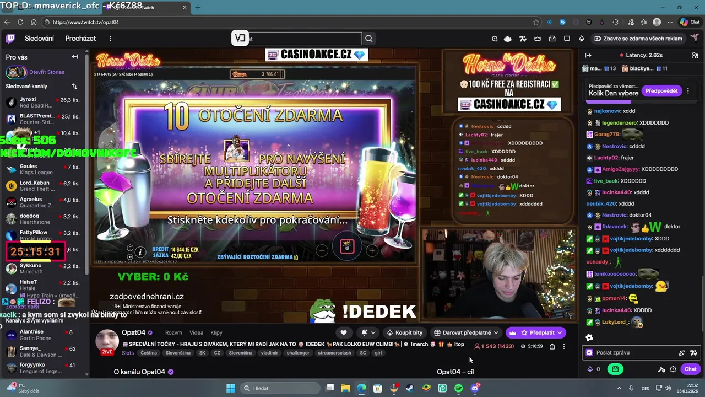Open the Bits diamond icon in the top bar

[x=582, y=39]
